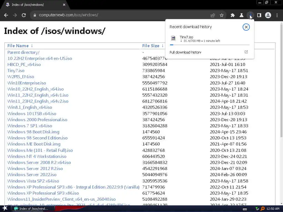Download Windows Server 2022.iso
This screenshot has height=212, width=283.
(32, 175)
